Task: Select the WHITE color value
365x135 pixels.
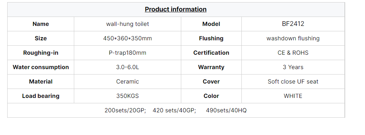Action: pos(293,96)
